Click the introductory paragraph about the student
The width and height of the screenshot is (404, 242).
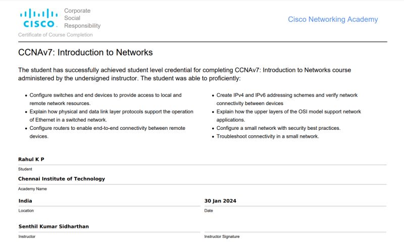point(184,74)
